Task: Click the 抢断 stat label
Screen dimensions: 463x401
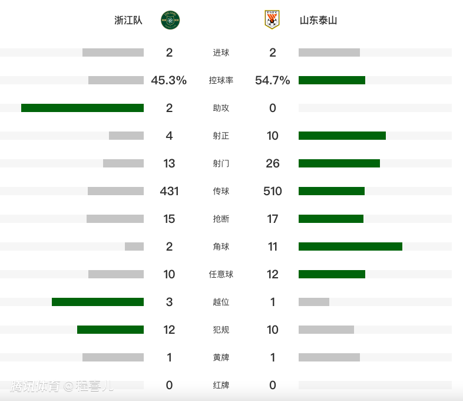Action: (x=221, y=219)
